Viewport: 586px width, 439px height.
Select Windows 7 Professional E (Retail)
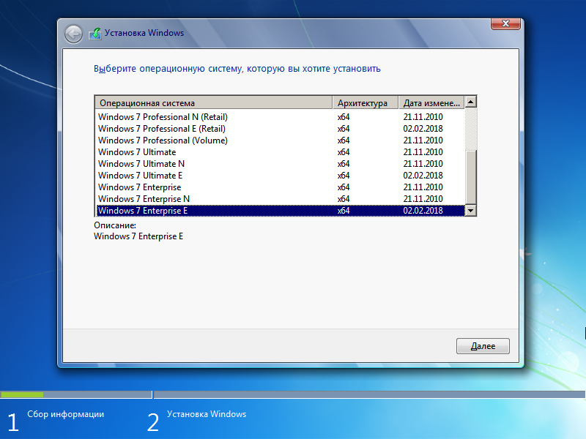[281, 129]
